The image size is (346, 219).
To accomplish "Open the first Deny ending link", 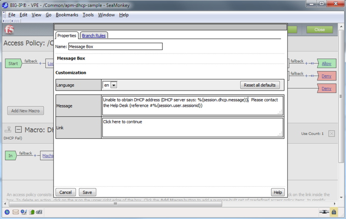I will pos(326,76).
